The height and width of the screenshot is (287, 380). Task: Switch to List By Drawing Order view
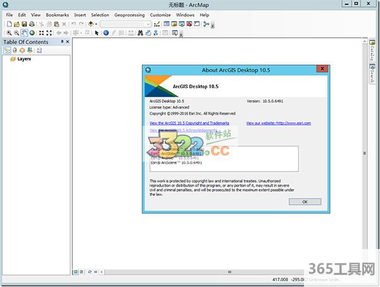(x=7, y=50)
